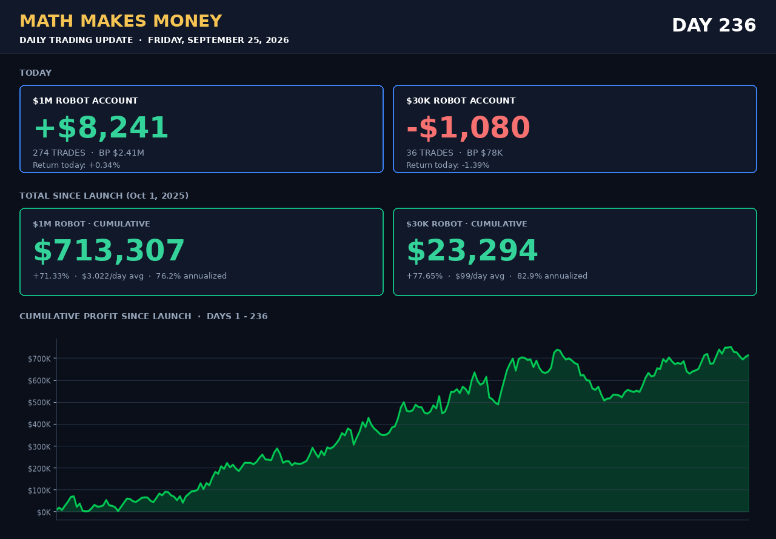Select the +77.65% · $99/day avg line
This screenshot has height=539, width=776.
(x=497, y=276)
